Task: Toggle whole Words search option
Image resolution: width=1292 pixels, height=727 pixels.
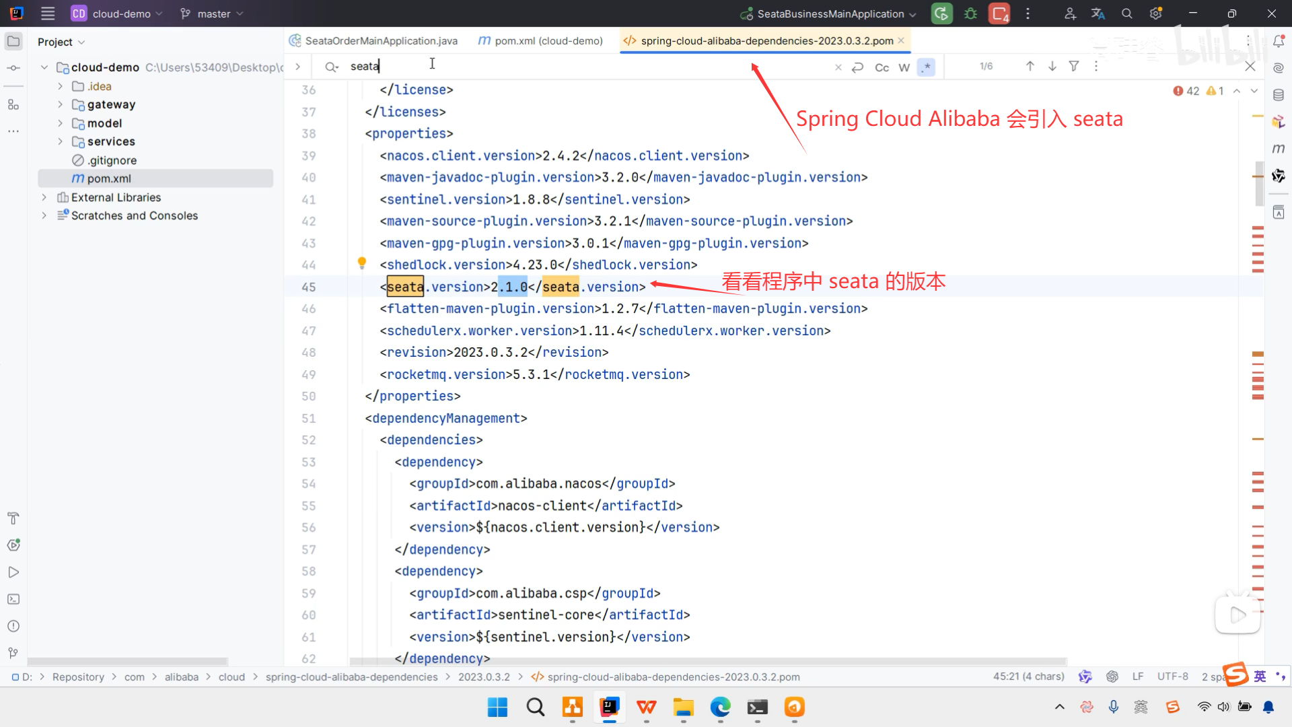Action: pos(904,67)
